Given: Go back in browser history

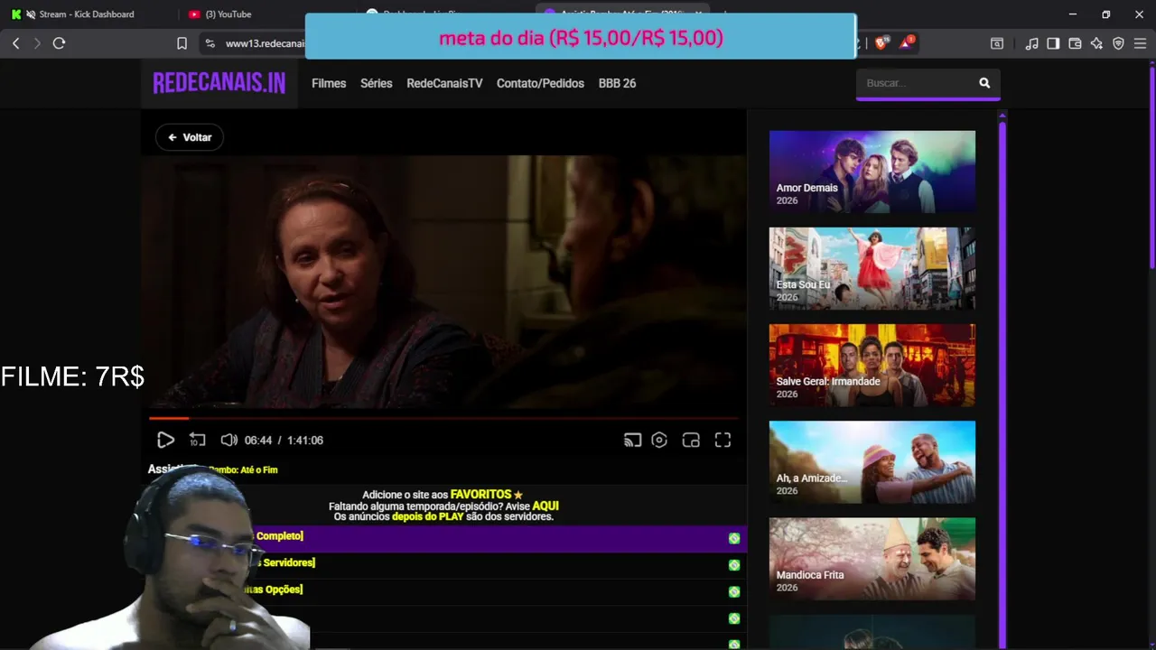Looking at the screenshot, I should click(x=15, y=43).
